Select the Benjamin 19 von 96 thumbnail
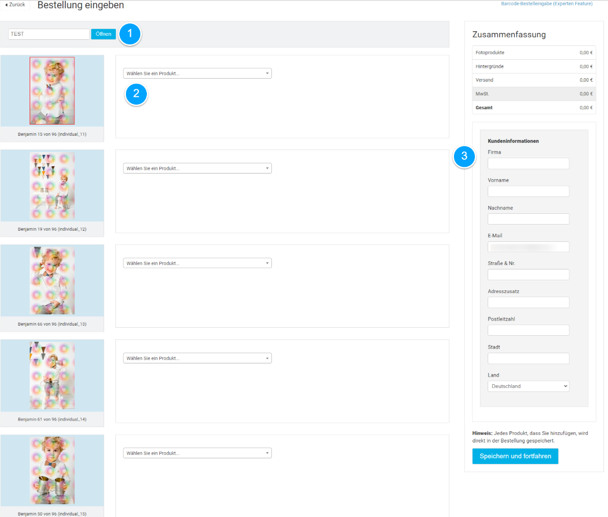Image resolution: width=608 pixels, height=517 pixels. point(52,185)
